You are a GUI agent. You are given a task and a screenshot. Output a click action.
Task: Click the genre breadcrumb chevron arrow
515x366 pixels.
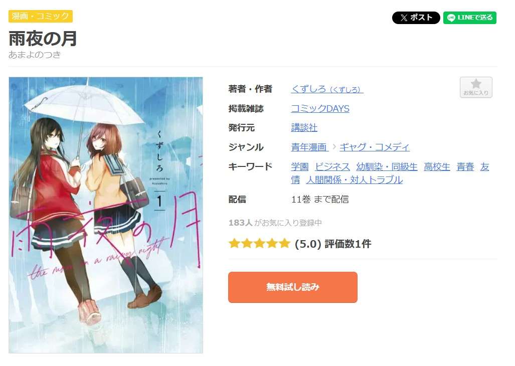tap(334, 147)
